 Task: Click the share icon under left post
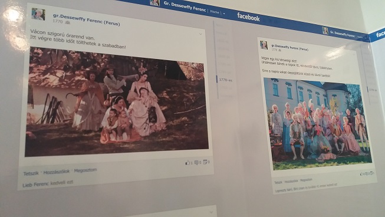point(205,162)
